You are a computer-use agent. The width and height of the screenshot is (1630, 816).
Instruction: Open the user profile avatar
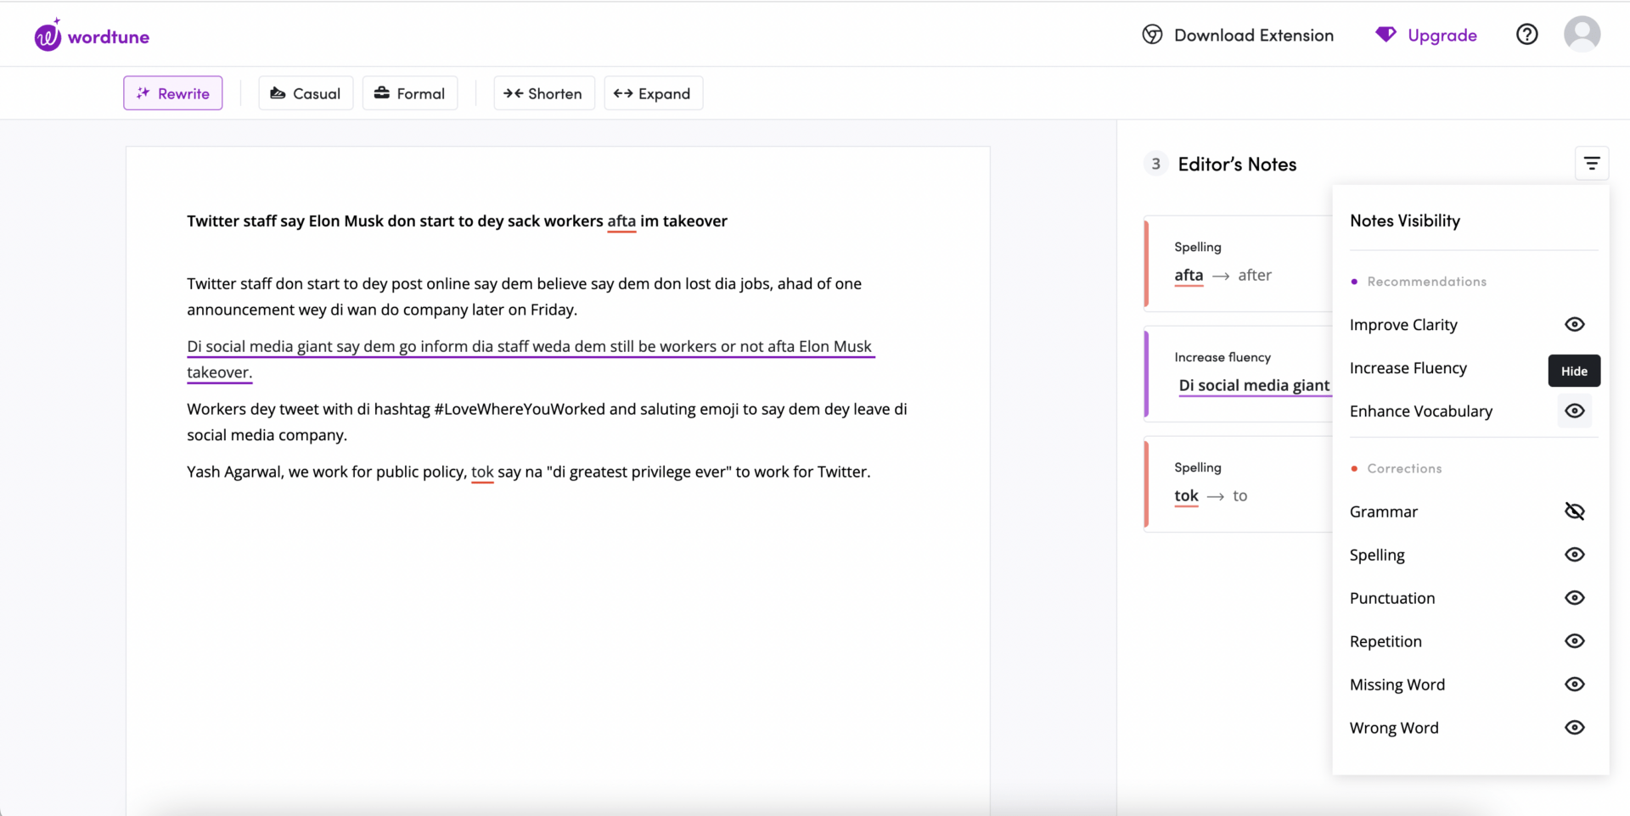pos(1582,35)
